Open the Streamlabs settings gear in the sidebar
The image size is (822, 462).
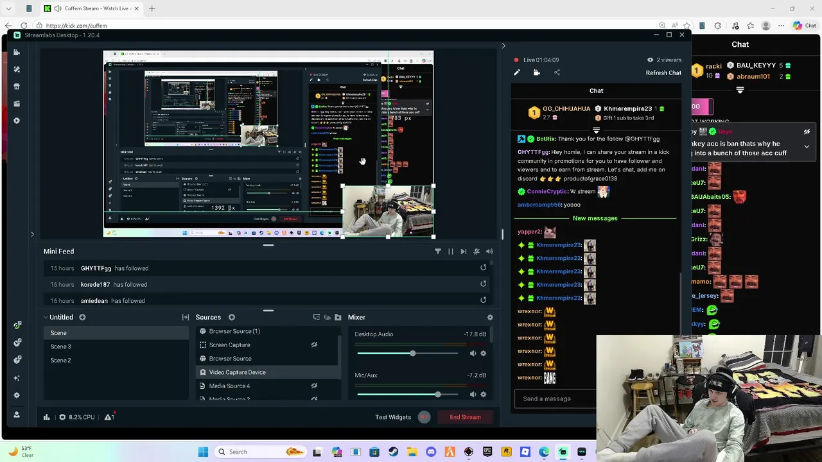(17, 395)
